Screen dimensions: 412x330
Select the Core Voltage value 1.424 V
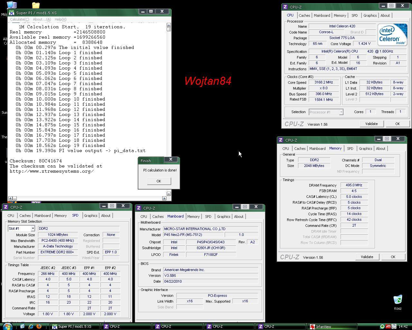click(364, 44)
